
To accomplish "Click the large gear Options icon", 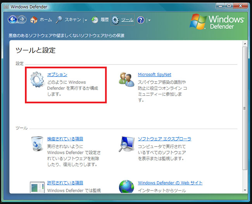I will 37,79.
